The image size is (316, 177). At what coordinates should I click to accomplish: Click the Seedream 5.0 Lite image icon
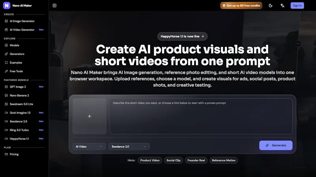6,104
